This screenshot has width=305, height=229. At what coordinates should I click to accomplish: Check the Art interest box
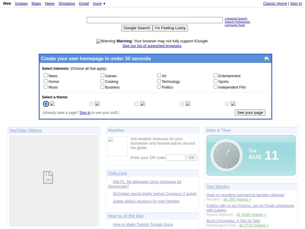[159, 75]
